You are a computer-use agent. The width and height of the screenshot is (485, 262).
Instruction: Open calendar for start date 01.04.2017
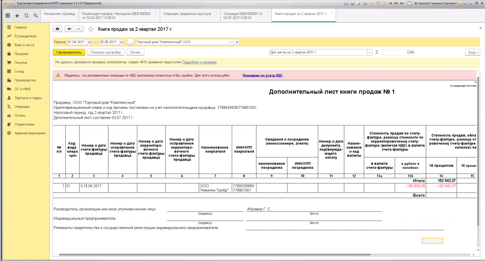click(x=90, y=42)
